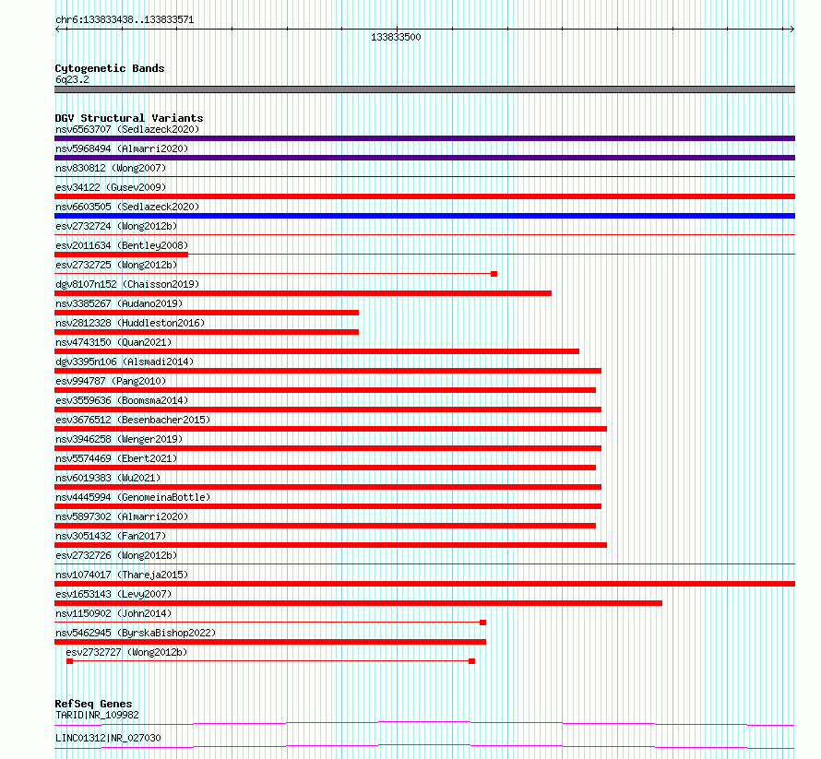This screenshot has height=759, width=821.
Task: Click the thick segment of esv2011634 bar
Action: pos(121,255)
